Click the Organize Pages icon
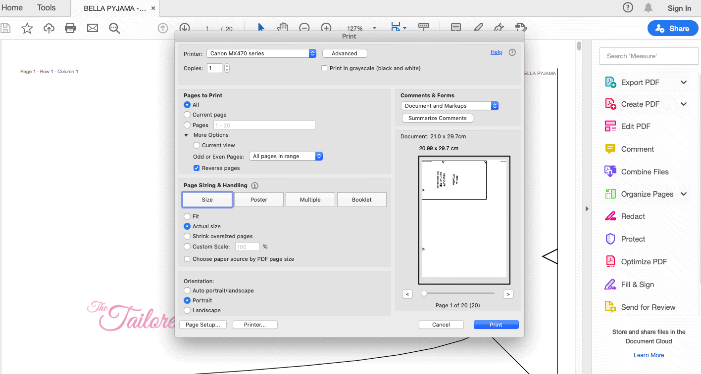701x374 pixels. [610, 194]
